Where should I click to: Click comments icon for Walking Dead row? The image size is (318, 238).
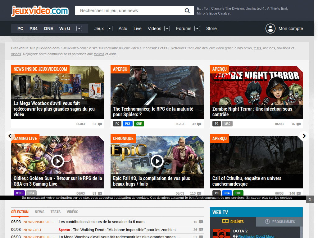201,230
